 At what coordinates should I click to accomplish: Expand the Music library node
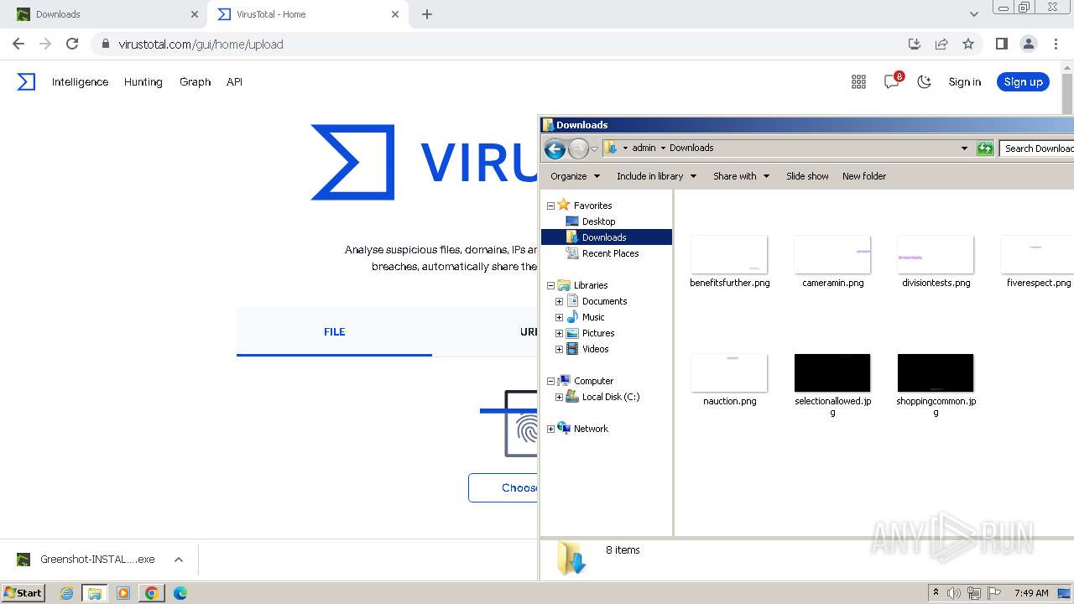[560, 317]
